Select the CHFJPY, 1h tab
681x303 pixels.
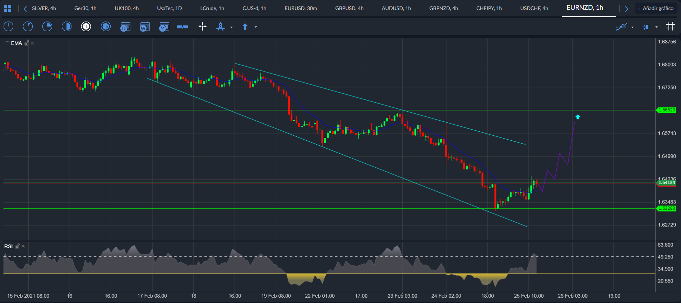click(x=489, y=8)
